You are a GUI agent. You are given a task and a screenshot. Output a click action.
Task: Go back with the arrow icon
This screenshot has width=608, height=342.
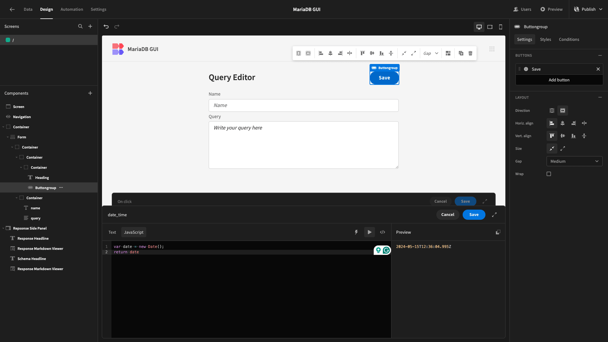click(x=12, y=9)
